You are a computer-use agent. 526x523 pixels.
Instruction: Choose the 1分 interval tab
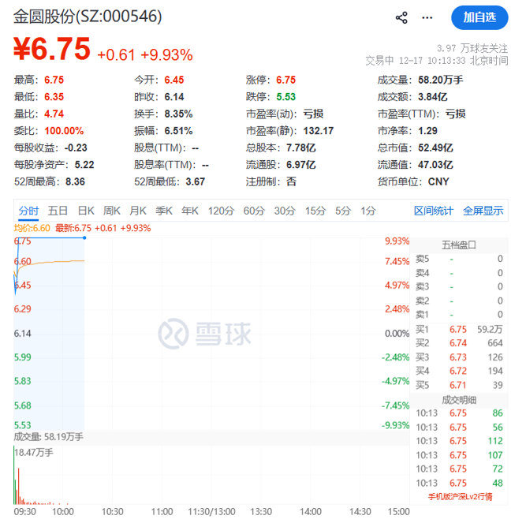(x=368, y=211)
